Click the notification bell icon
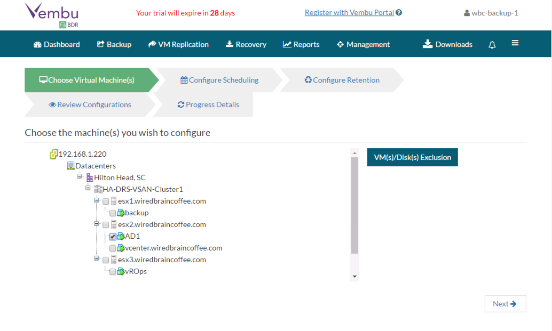552x331 pixels. pos(492,45)
